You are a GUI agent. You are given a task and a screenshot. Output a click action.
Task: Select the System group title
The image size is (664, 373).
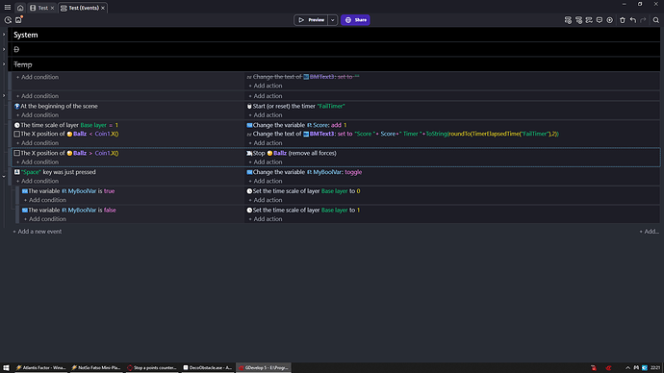pos(25,35)
